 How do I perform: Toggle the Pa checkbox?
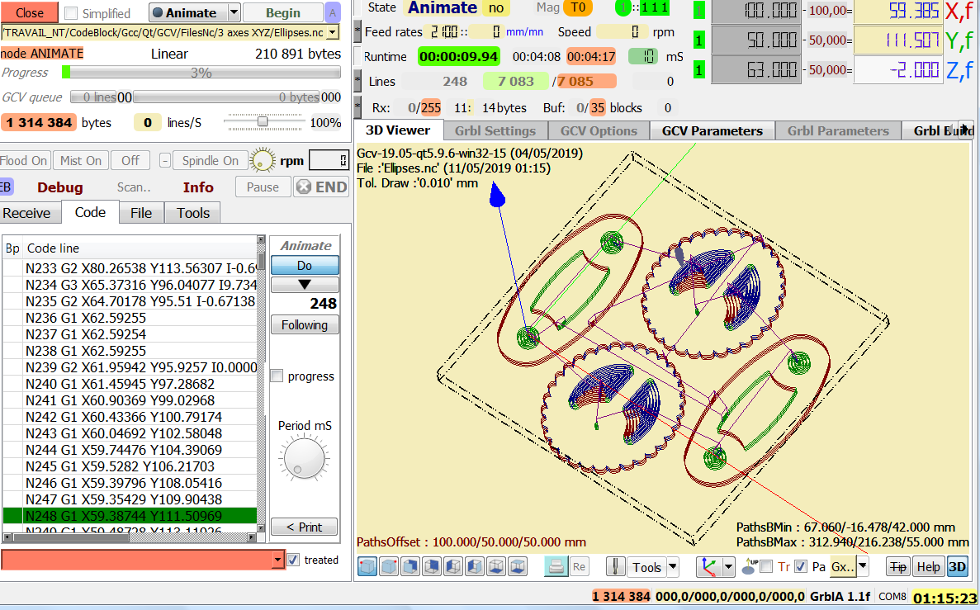(800, 567)
